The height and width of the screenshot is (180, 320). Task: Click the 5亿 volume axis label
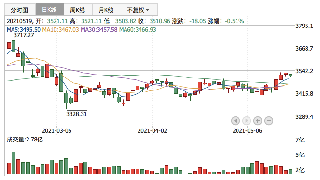[x=300, y=155]
